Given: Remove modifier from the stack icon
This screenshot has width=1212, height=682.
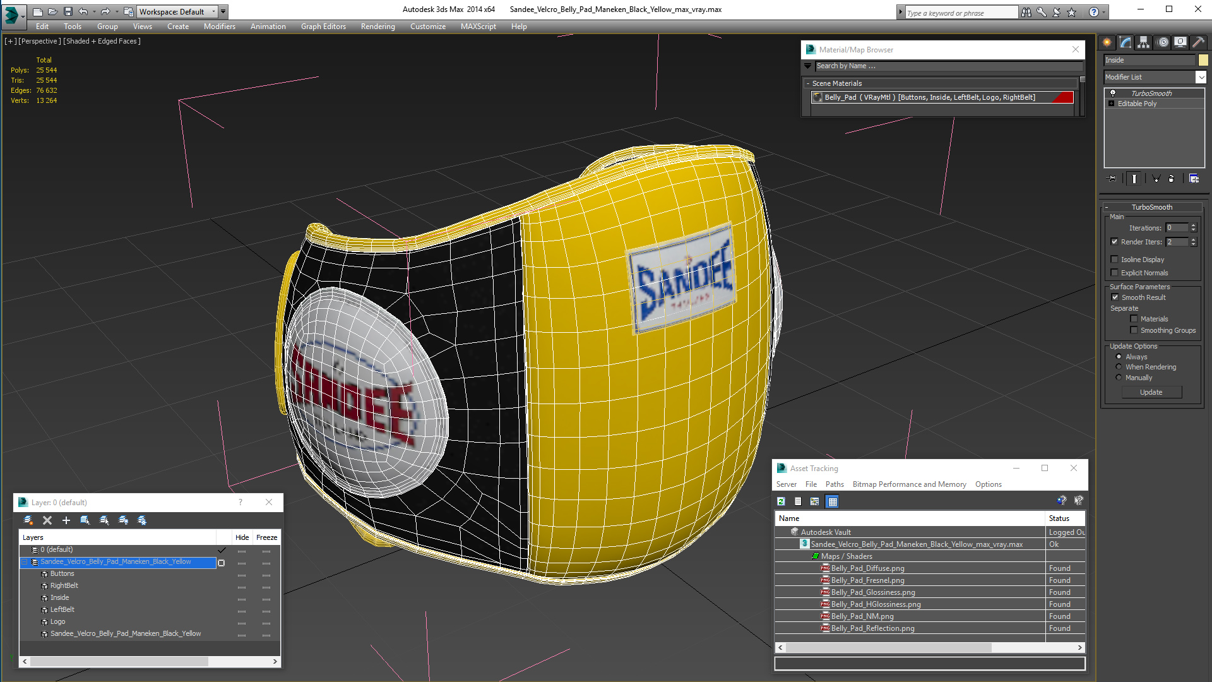Looking at the screenshot, I should pos(1172,179).
